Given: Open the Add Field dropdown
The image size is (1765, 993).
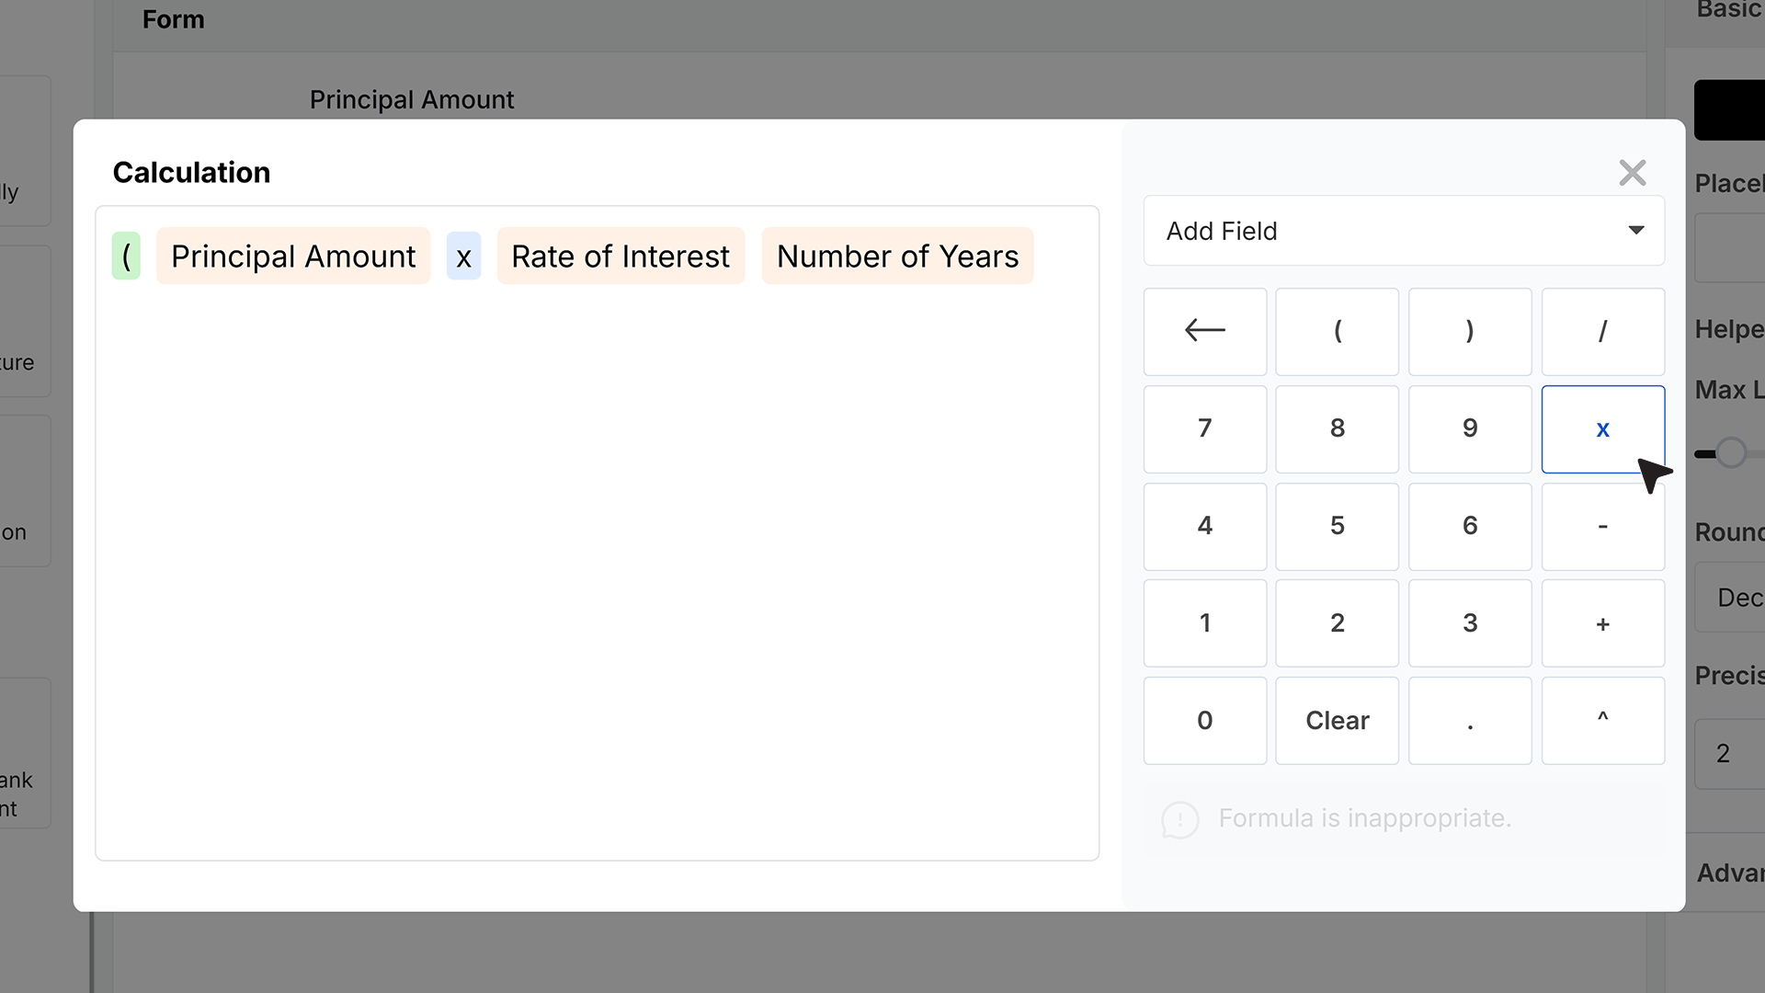Looking at the screenshot, I should [1404, 231].
